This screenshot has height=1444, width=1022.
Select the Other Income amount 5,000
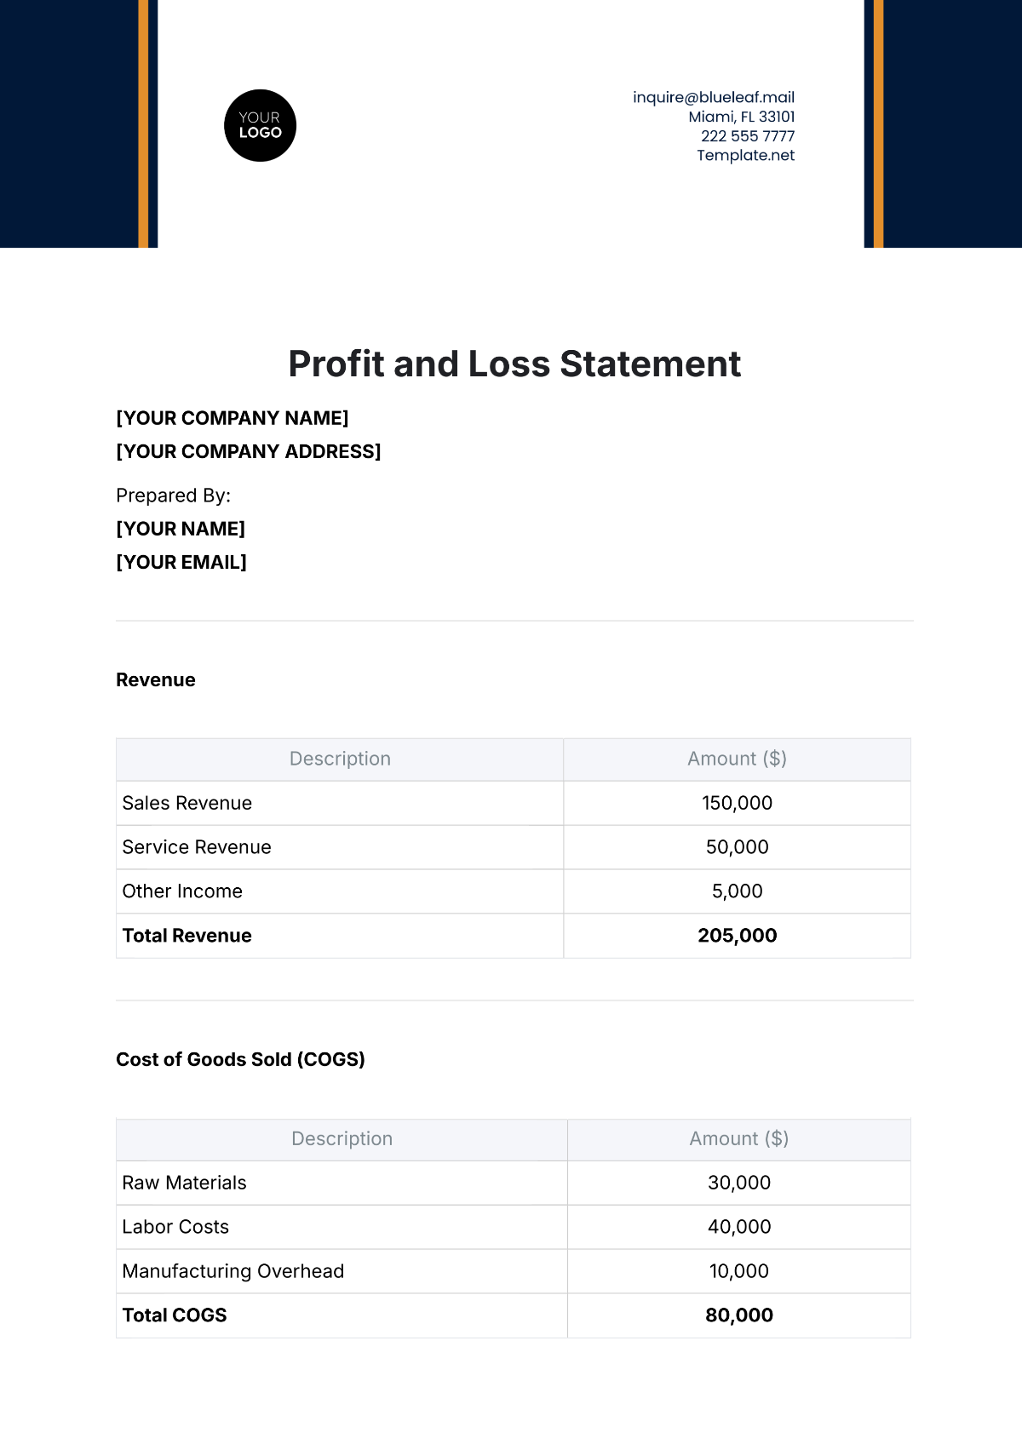point(737,891)
